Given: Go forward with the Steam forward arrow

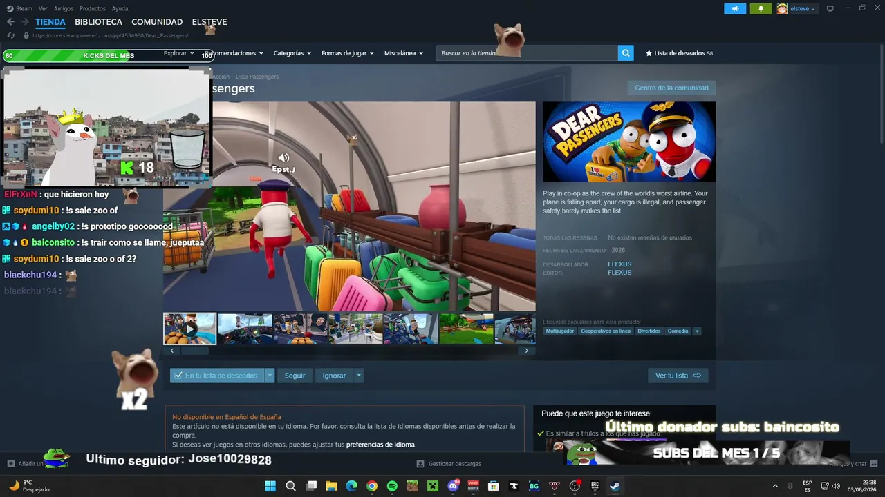Looking at the screenshot, I should [26, 22].
